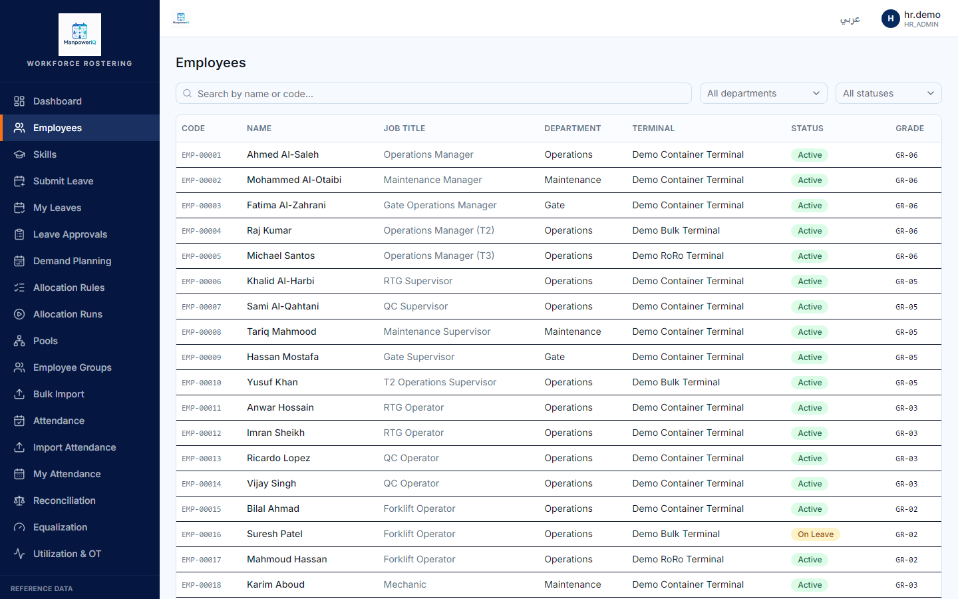Click the Employee Groups people icon

[19, 367]
